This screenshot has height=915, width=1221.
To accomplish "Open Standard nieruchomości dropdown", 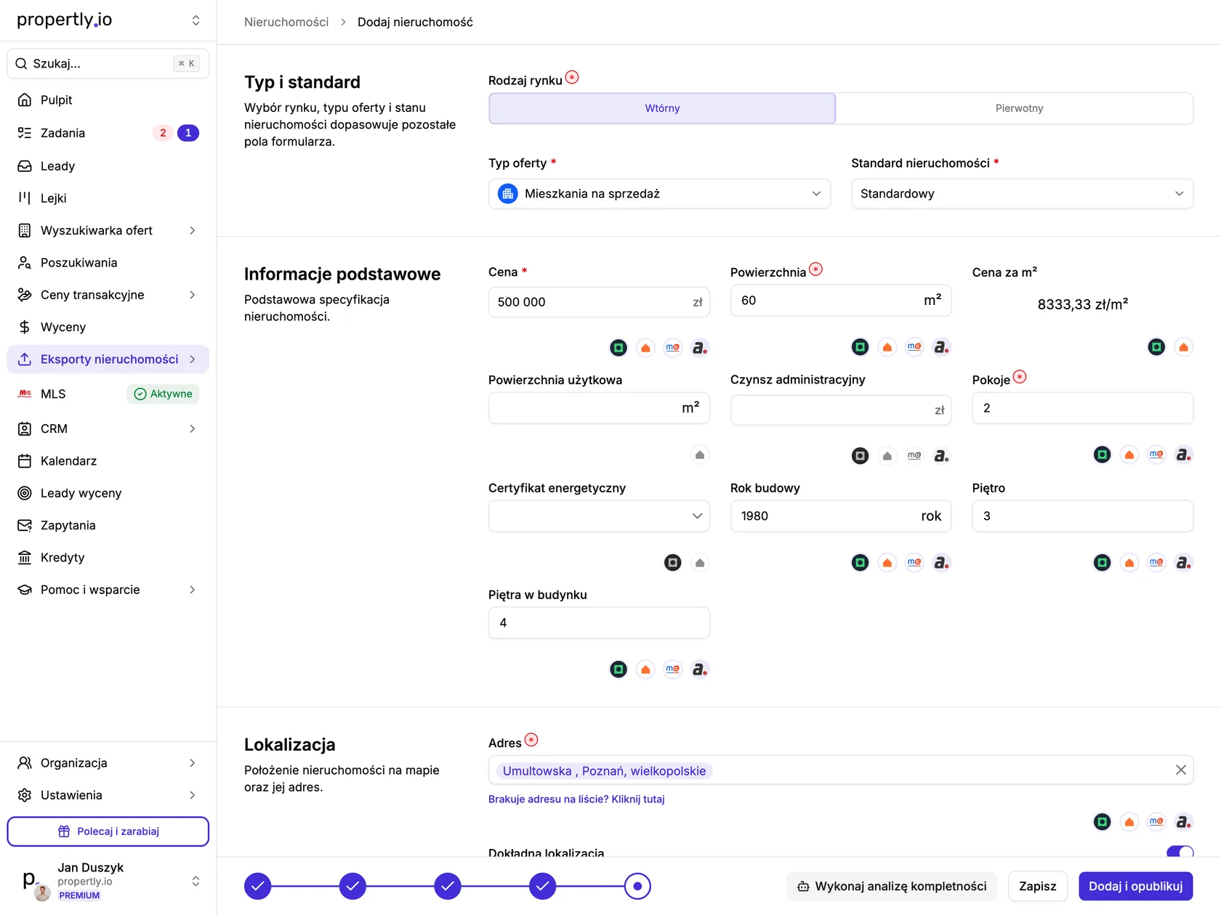I will point(1022,194).
